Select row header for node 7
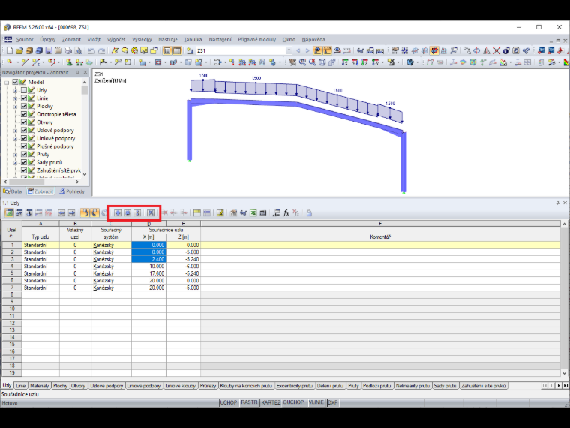The width and height of the screenshot is (570, 428). point(12,288)
